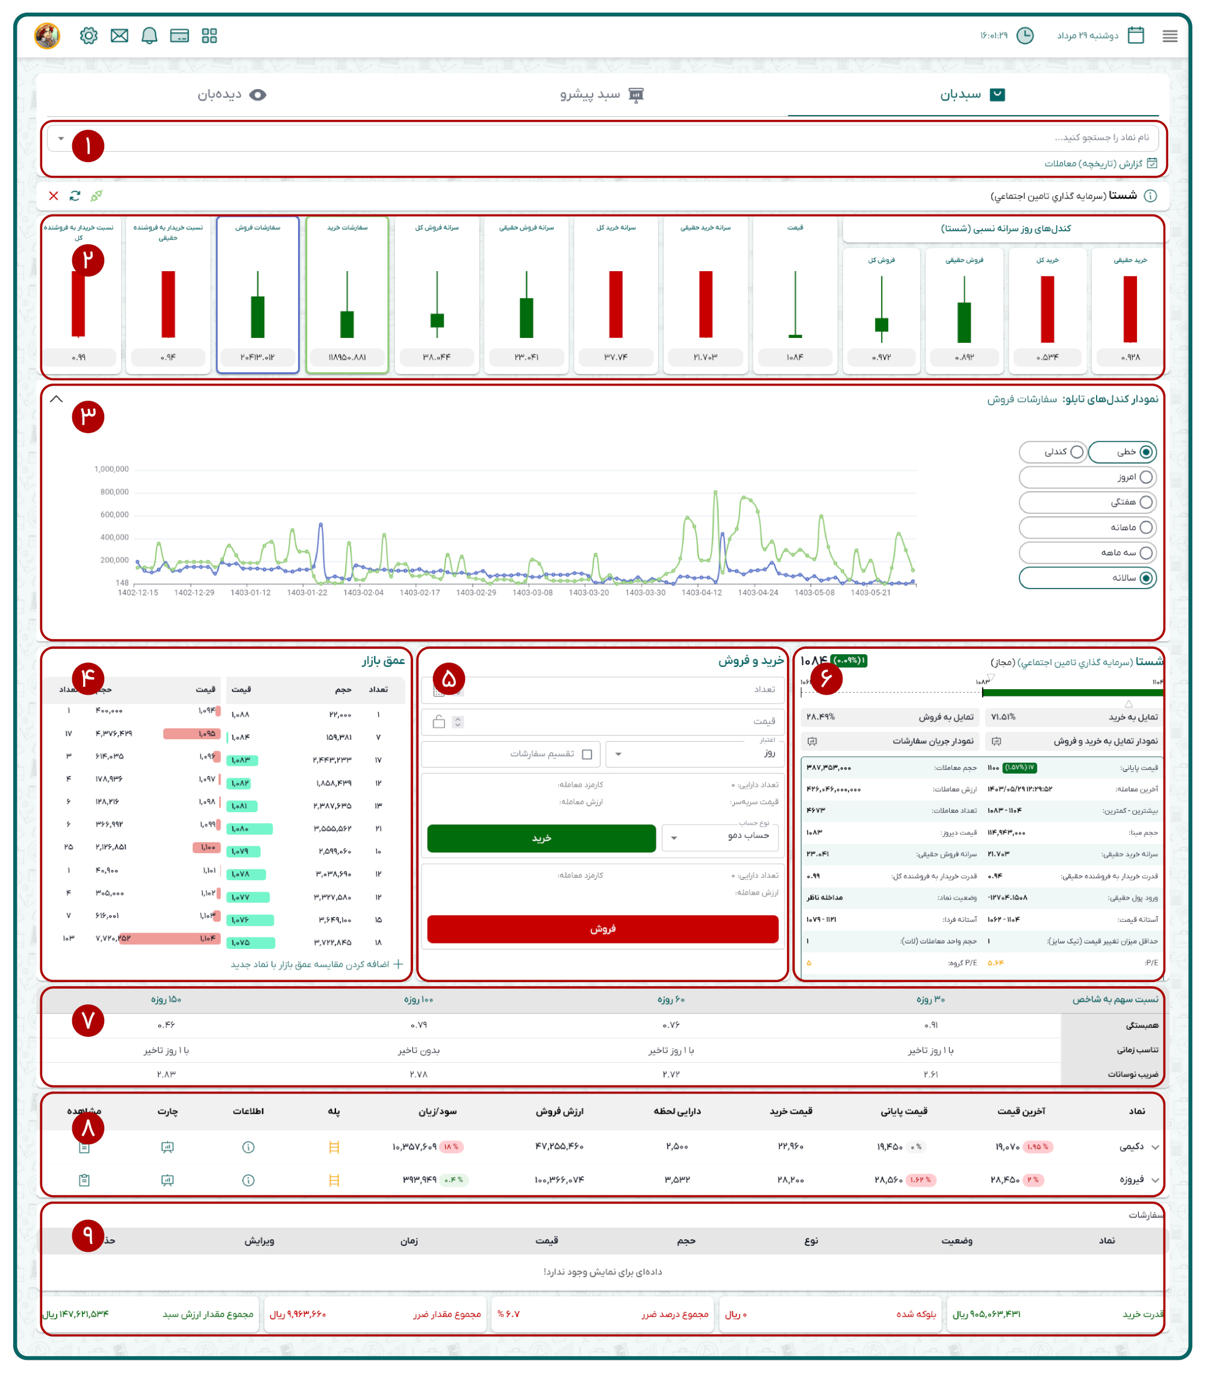Open the wallet card icon in the header

[x=179, y=36]
